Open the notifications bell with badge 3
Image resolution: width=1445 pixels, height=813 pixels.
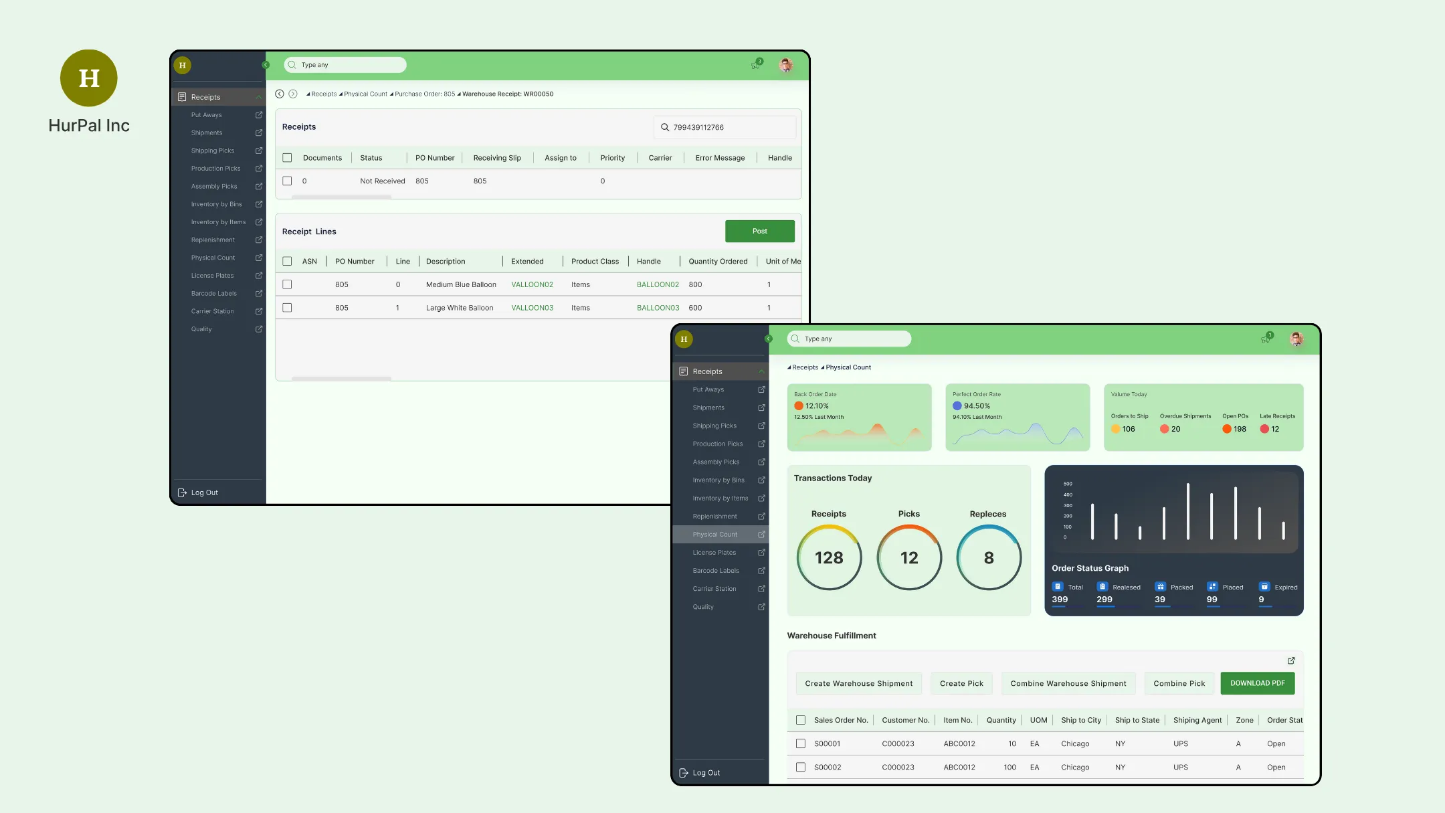point(757,64)
